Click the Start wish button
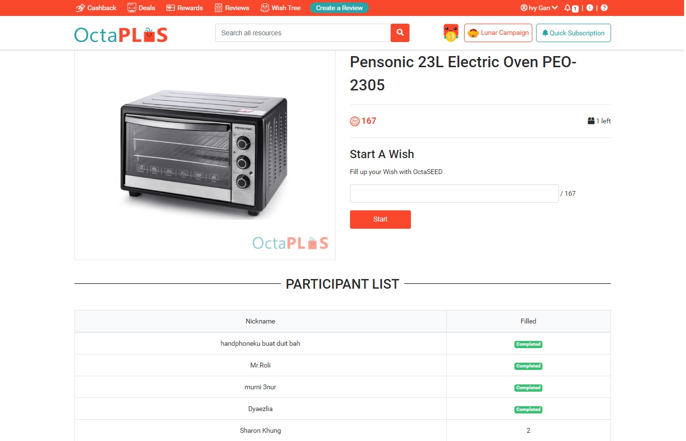Image resolution: width=686 pixels, height=441 pixels. (380, 220)
